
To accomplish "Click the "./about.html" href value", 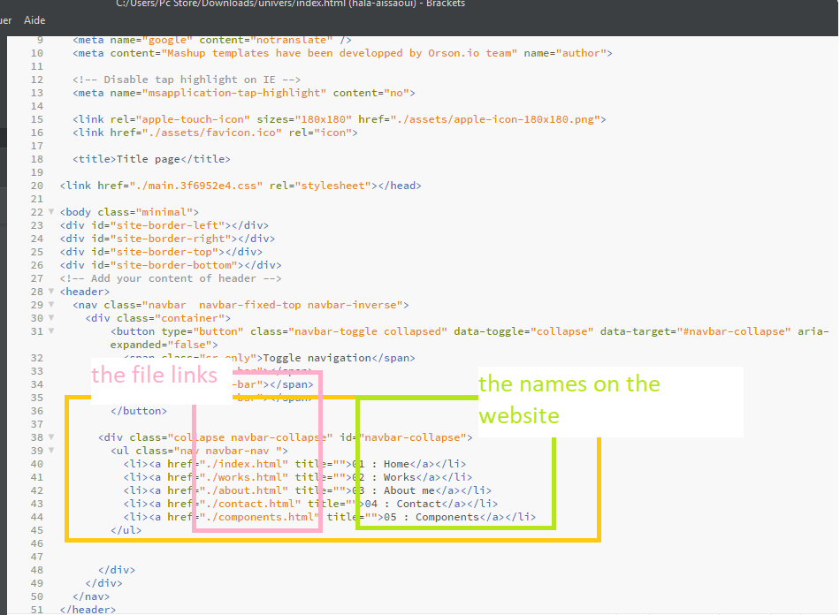I will point(244,490).
